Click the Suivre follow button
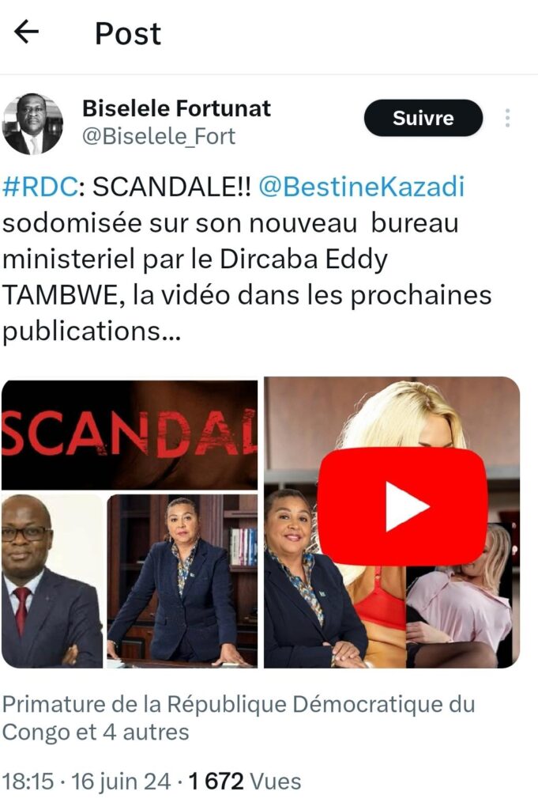Image resolution: width=538 pixels, height=810 pixels. 423,118
